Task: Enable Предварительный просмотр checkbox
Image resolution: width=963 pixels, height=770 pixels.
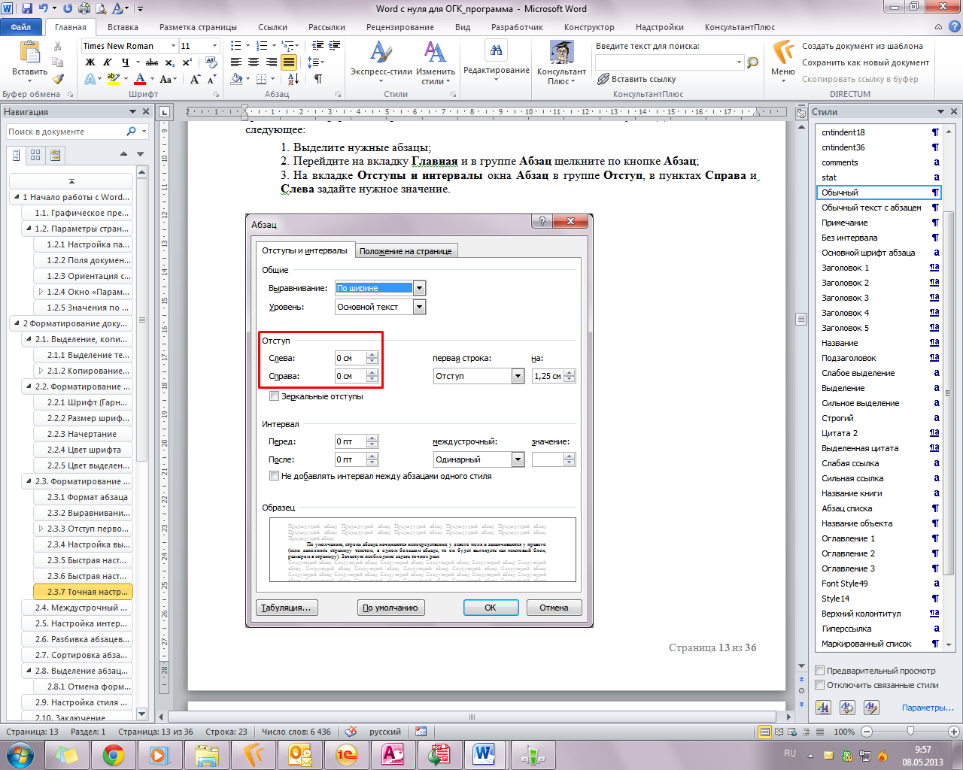Action: tap(820, 670)
